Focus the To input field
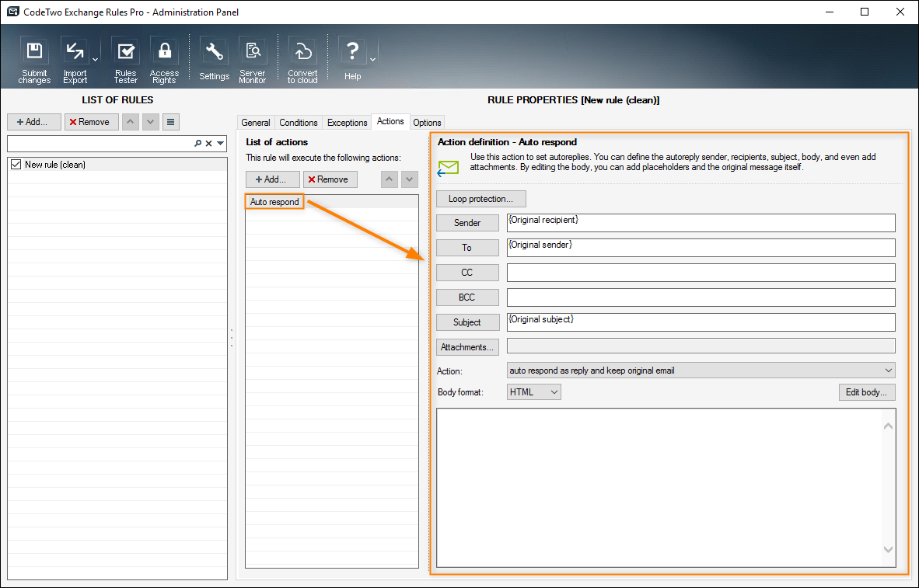Screen dimensions: 919x588 click(x=701, y=248)
